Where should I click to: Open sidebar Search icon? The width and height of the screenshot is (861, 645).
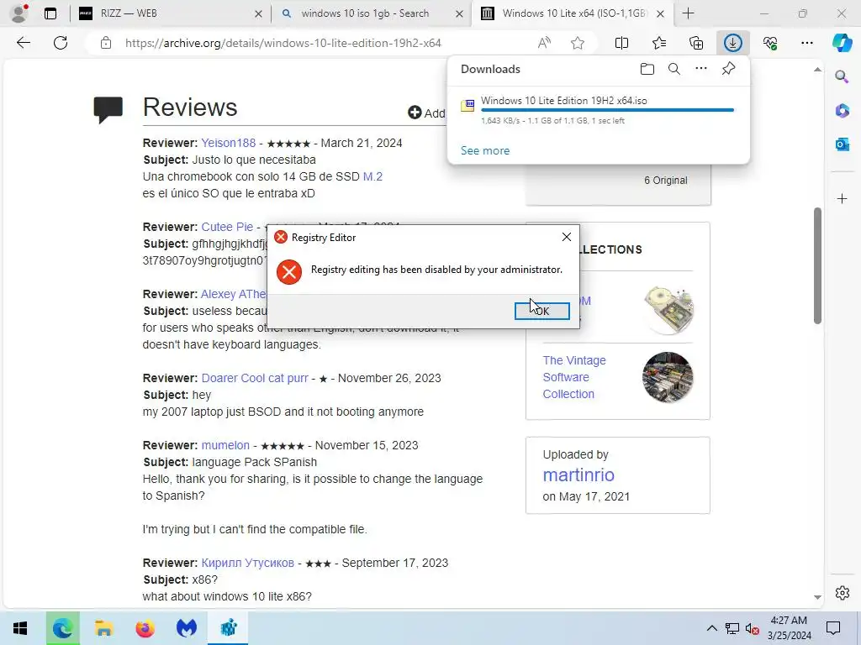point(842,76)
